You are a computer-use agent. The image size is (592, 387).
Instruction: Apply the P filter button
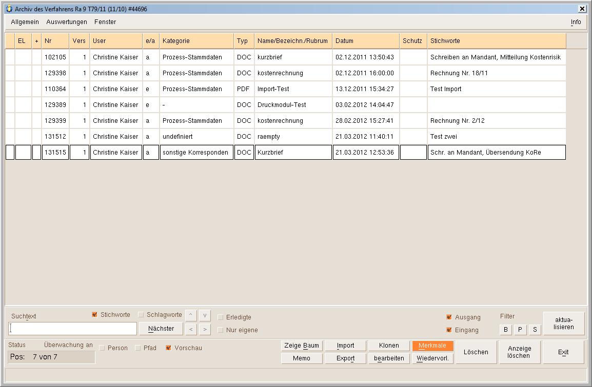[520, 330]
